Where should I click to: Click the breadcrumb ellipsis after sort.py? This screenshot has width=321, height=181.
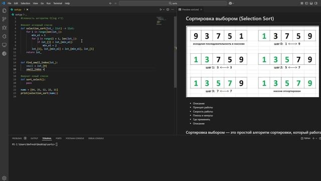tap(26, 15)
